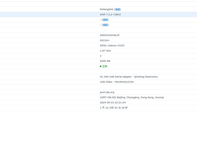
Task: Select the USB Video MACROSILICON device
Action: tap(117, 82)
